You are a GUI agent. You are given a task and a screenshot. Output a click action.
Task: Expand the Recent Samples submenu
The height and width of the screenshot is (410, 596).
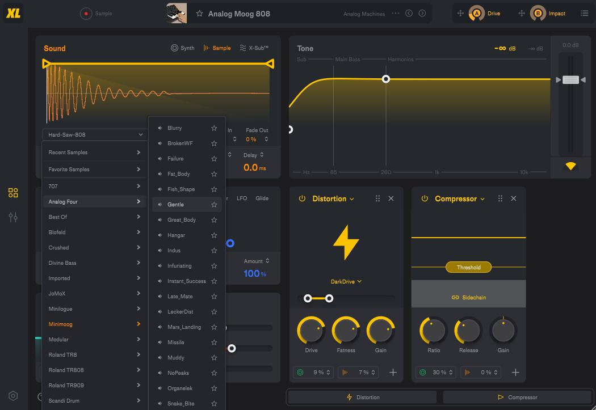coord(94,152)
